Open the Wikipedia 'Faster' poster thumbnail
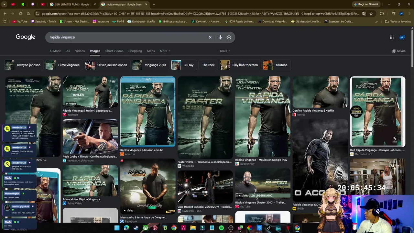The image size is (414, 233). [205, 118]
